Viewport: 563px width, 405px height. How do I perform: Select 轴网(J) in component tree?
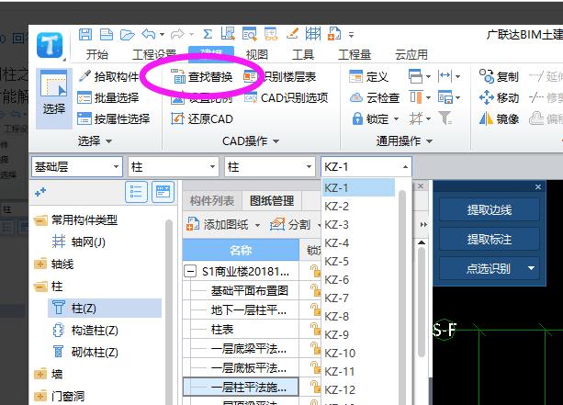point(79,242)
